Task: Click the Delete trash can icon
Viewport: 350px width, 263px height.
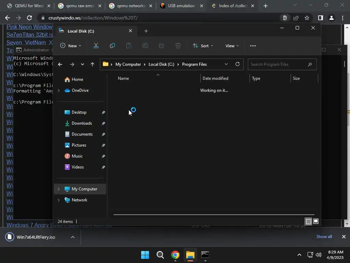Action: [x=178, y=46]
